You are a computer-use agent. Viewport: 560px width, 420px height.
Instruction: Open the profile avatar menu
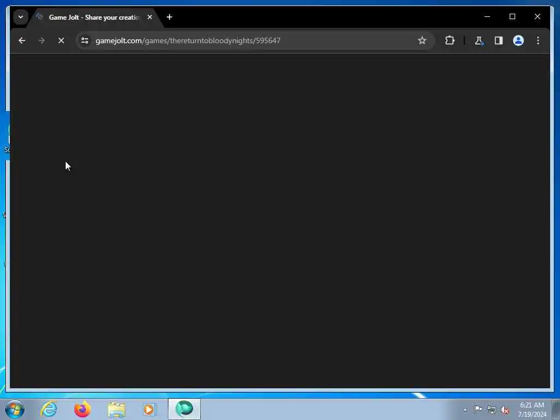point(518,40)
